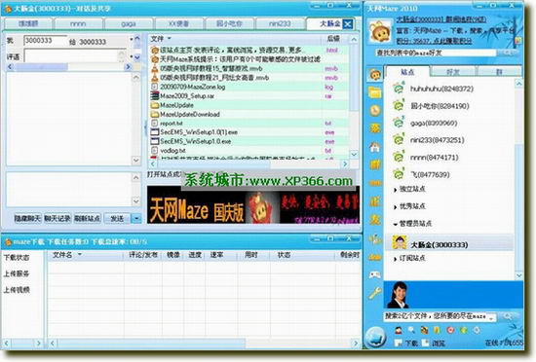Image resolution: width=536 pixels, height=362 pixels.
Task: Click the file list horizontal scrollbar
Action: click(249, 164)
